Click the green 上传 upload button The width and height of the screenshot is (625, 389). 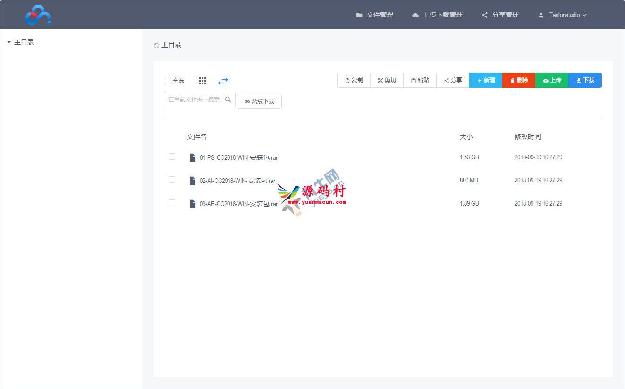(552, 80)
